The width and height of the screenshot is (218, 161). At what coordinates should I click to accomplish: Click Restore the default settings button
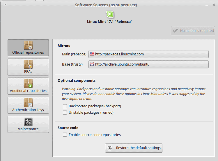pyautogui.click(x=134, y=148)
